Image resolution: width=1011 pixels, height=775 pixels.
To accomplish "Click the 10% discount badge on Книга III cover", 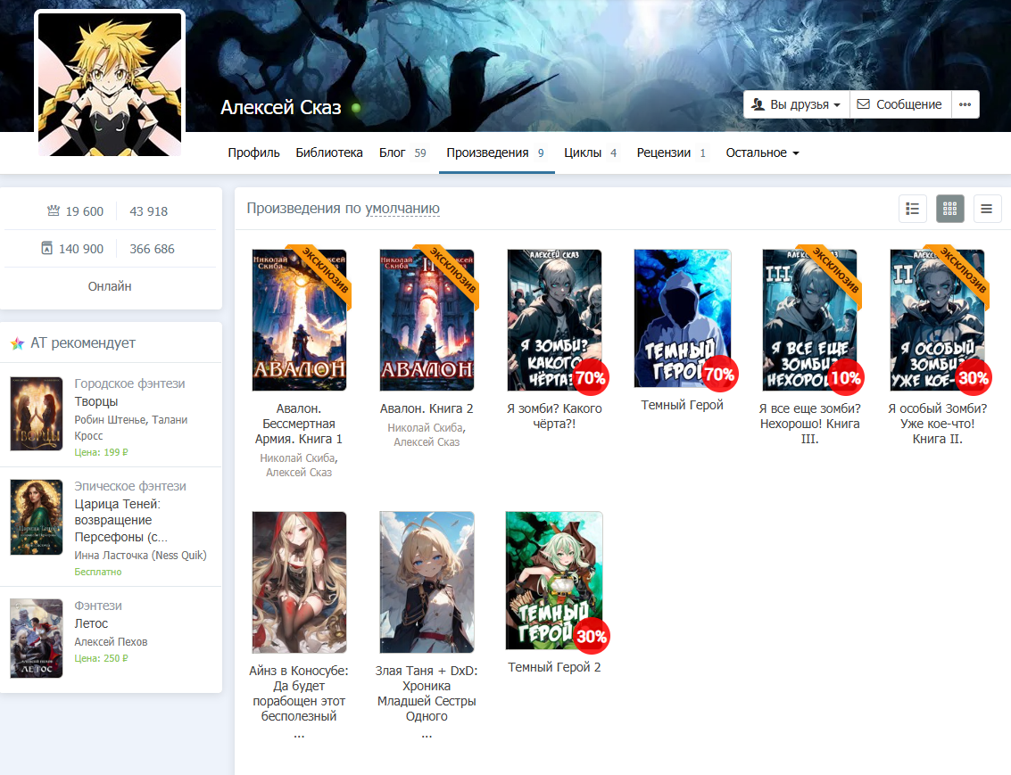I will click(845, 377).
